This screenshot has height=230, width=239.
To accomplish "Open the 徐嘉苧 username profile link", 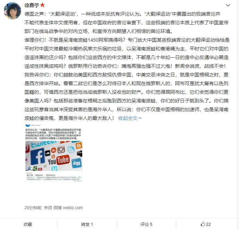I will 32,5.
